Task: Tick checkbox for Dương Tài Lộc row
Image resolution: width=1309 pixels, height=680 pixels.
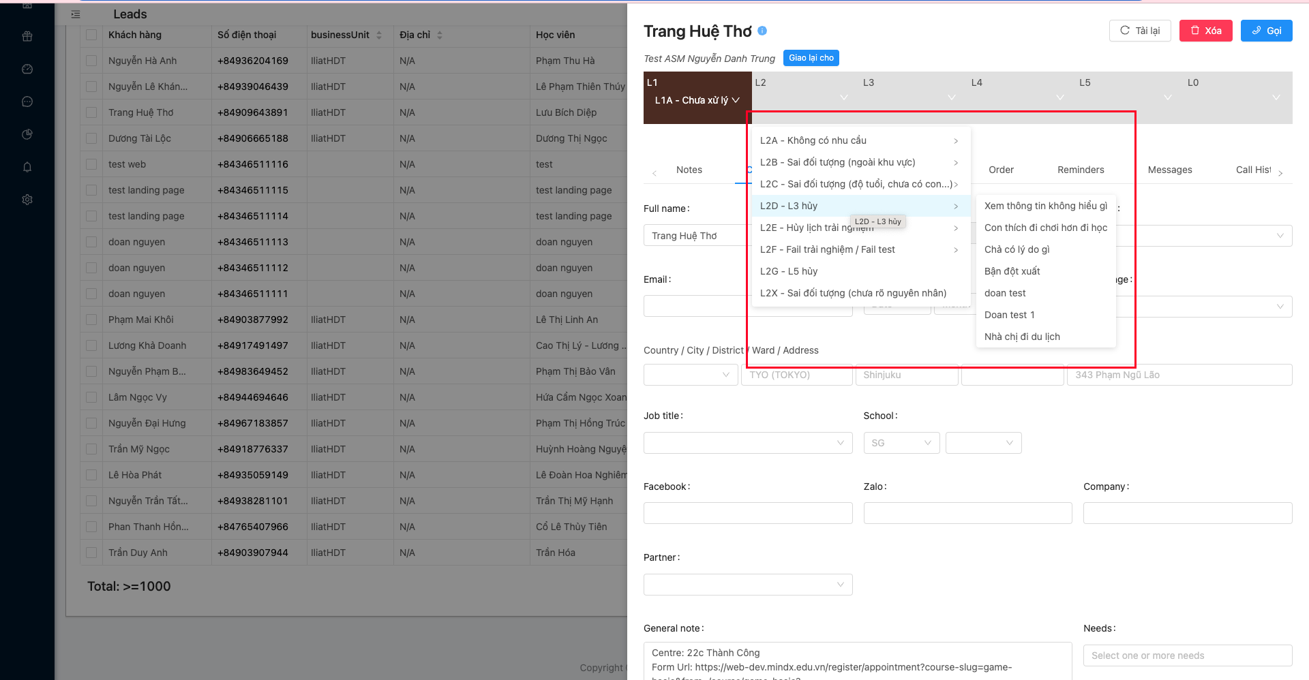Action: 91,138
